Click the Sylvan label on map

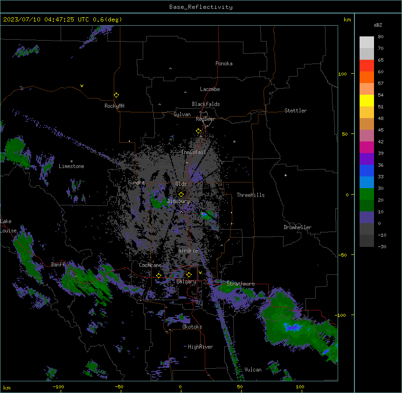[x=182, y=114]
